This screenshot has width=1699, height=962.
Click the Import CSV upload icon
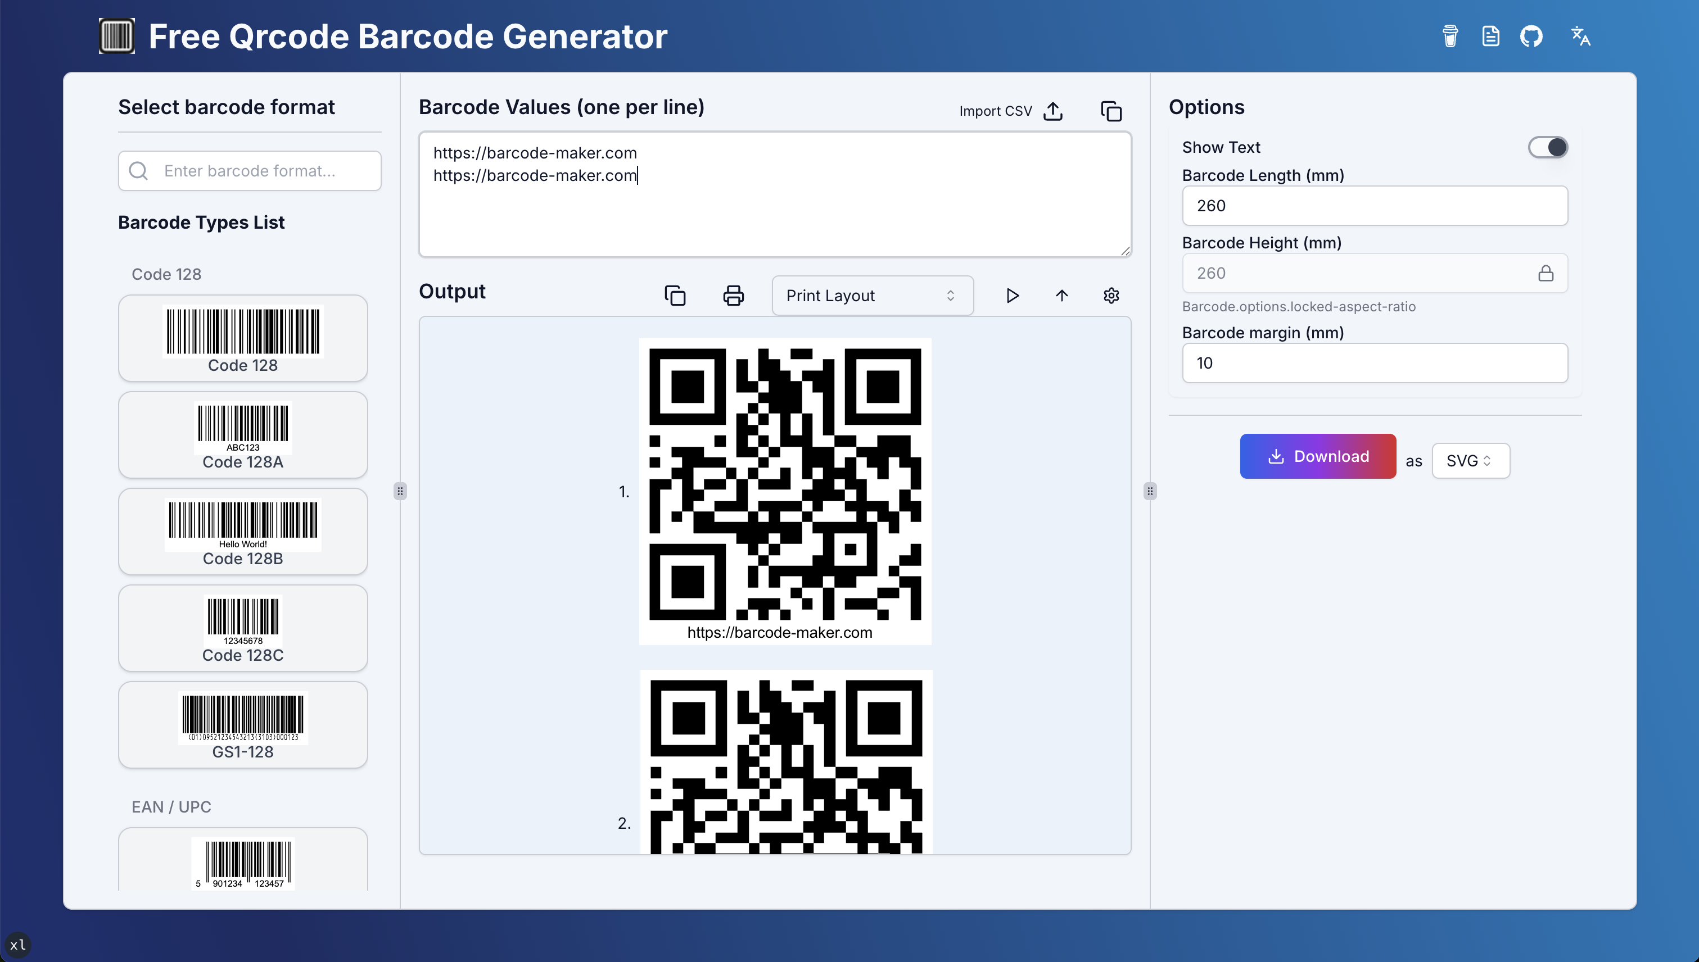(1052, 111)
